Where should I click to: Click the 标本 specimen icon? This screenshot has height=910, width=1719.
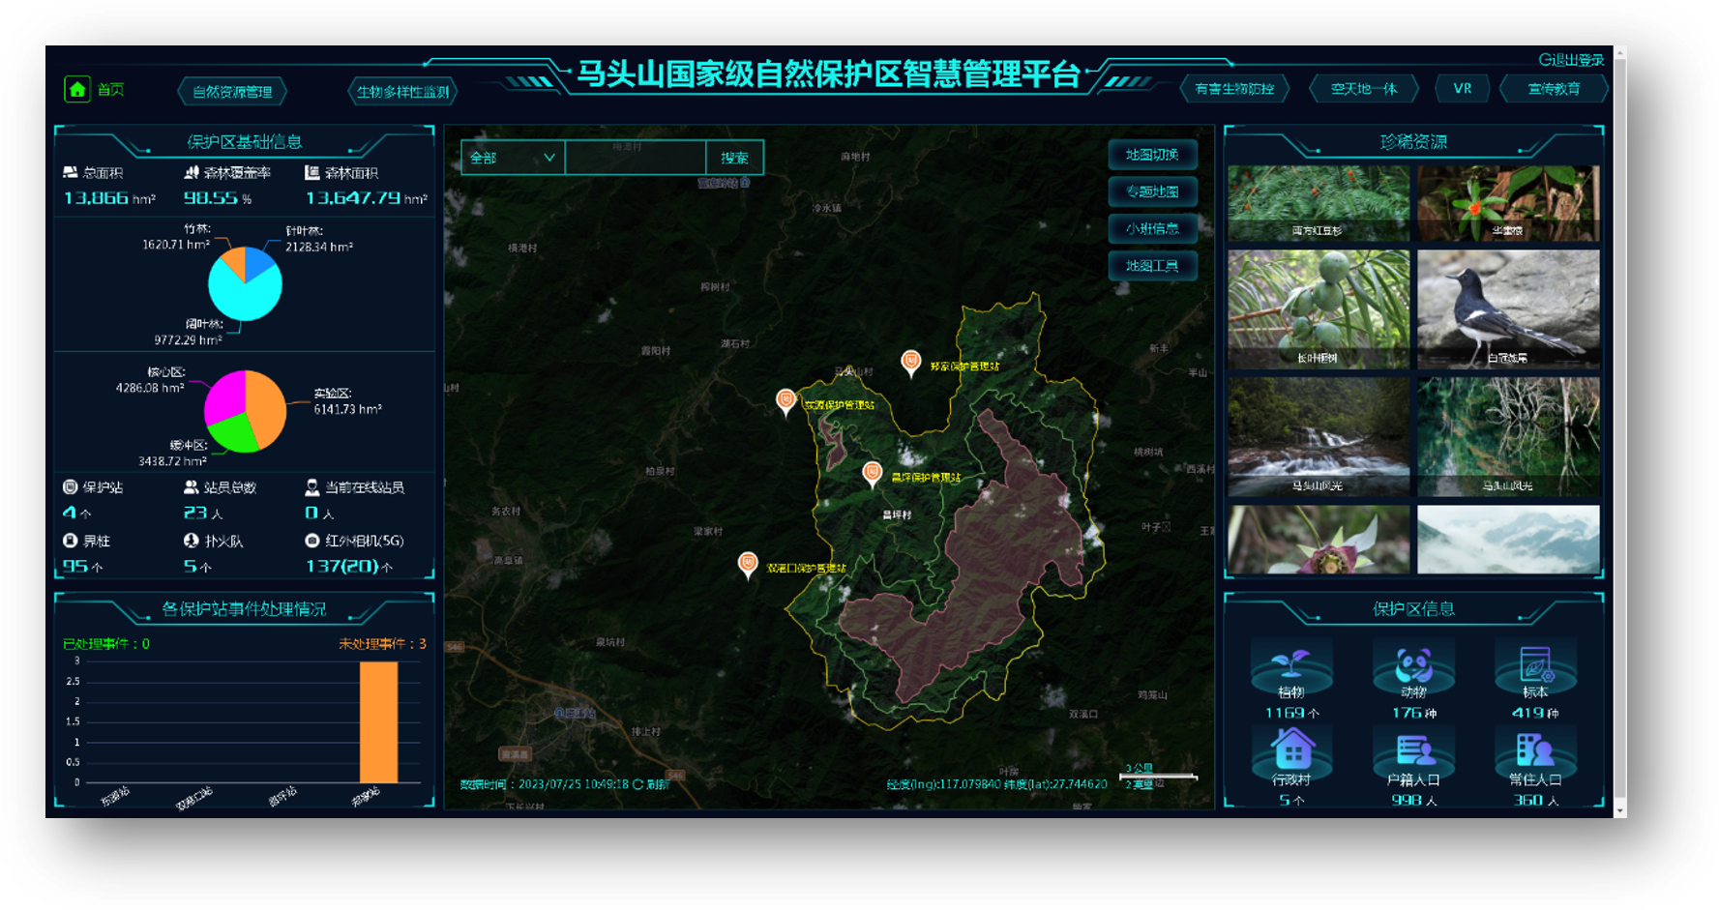(x=1535, y=663)
